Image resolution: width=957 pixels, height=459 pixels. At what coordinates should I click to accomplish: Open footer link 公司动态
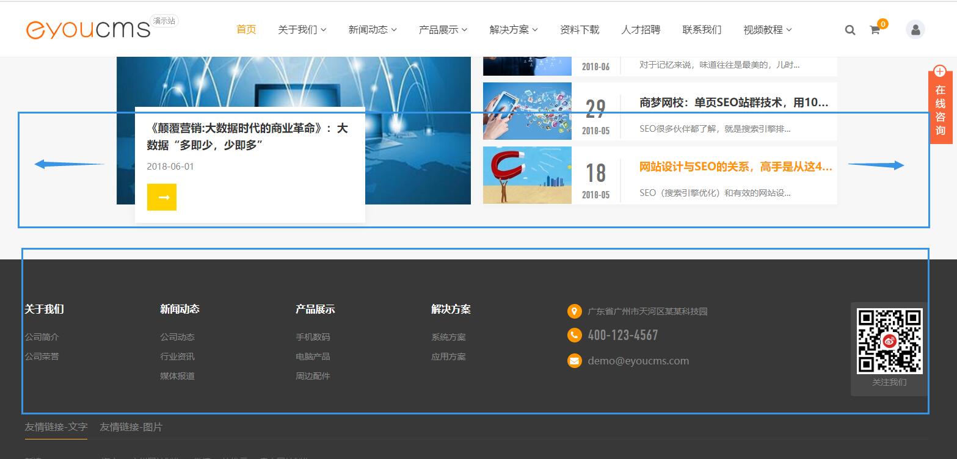point(178,337)
